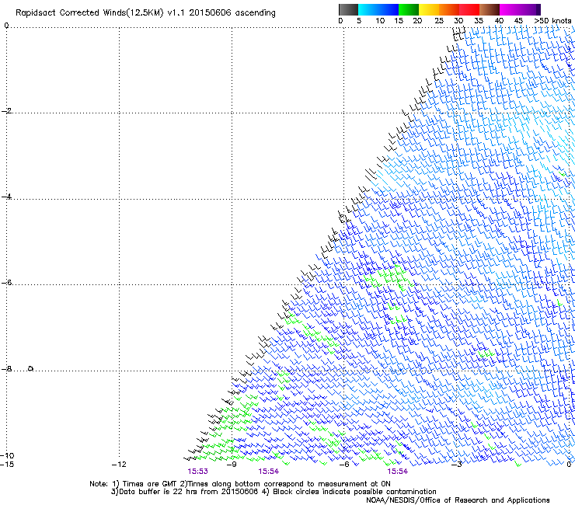The height and width of the screenshot is (505, 575).
Task: Select the orange segment of the color bar
Action: coord(449,9)
